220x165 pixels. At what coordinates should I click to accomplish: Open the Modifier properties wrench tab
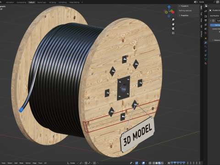206,43
